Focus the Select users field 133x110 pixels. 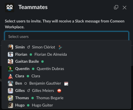pos(67,36)
